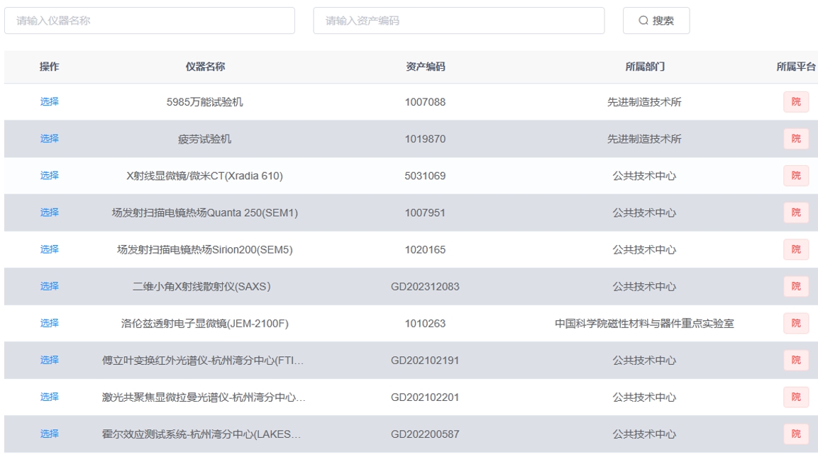
Task: Click 选择 for X射线显微镜/微米CT(Xradia 610)
Action: (50, 176)
